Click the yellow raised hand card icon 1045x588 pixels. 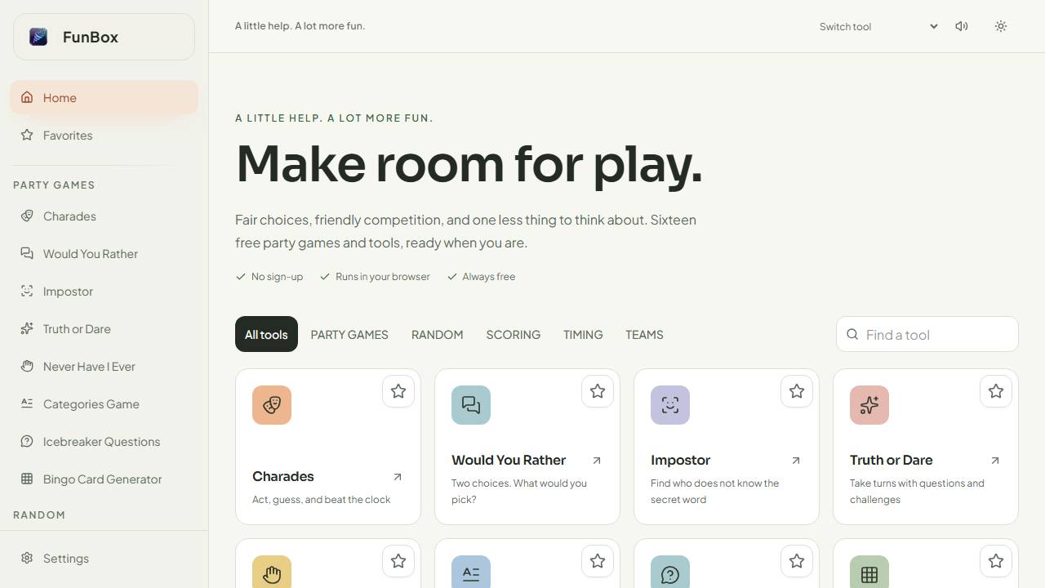272,572
